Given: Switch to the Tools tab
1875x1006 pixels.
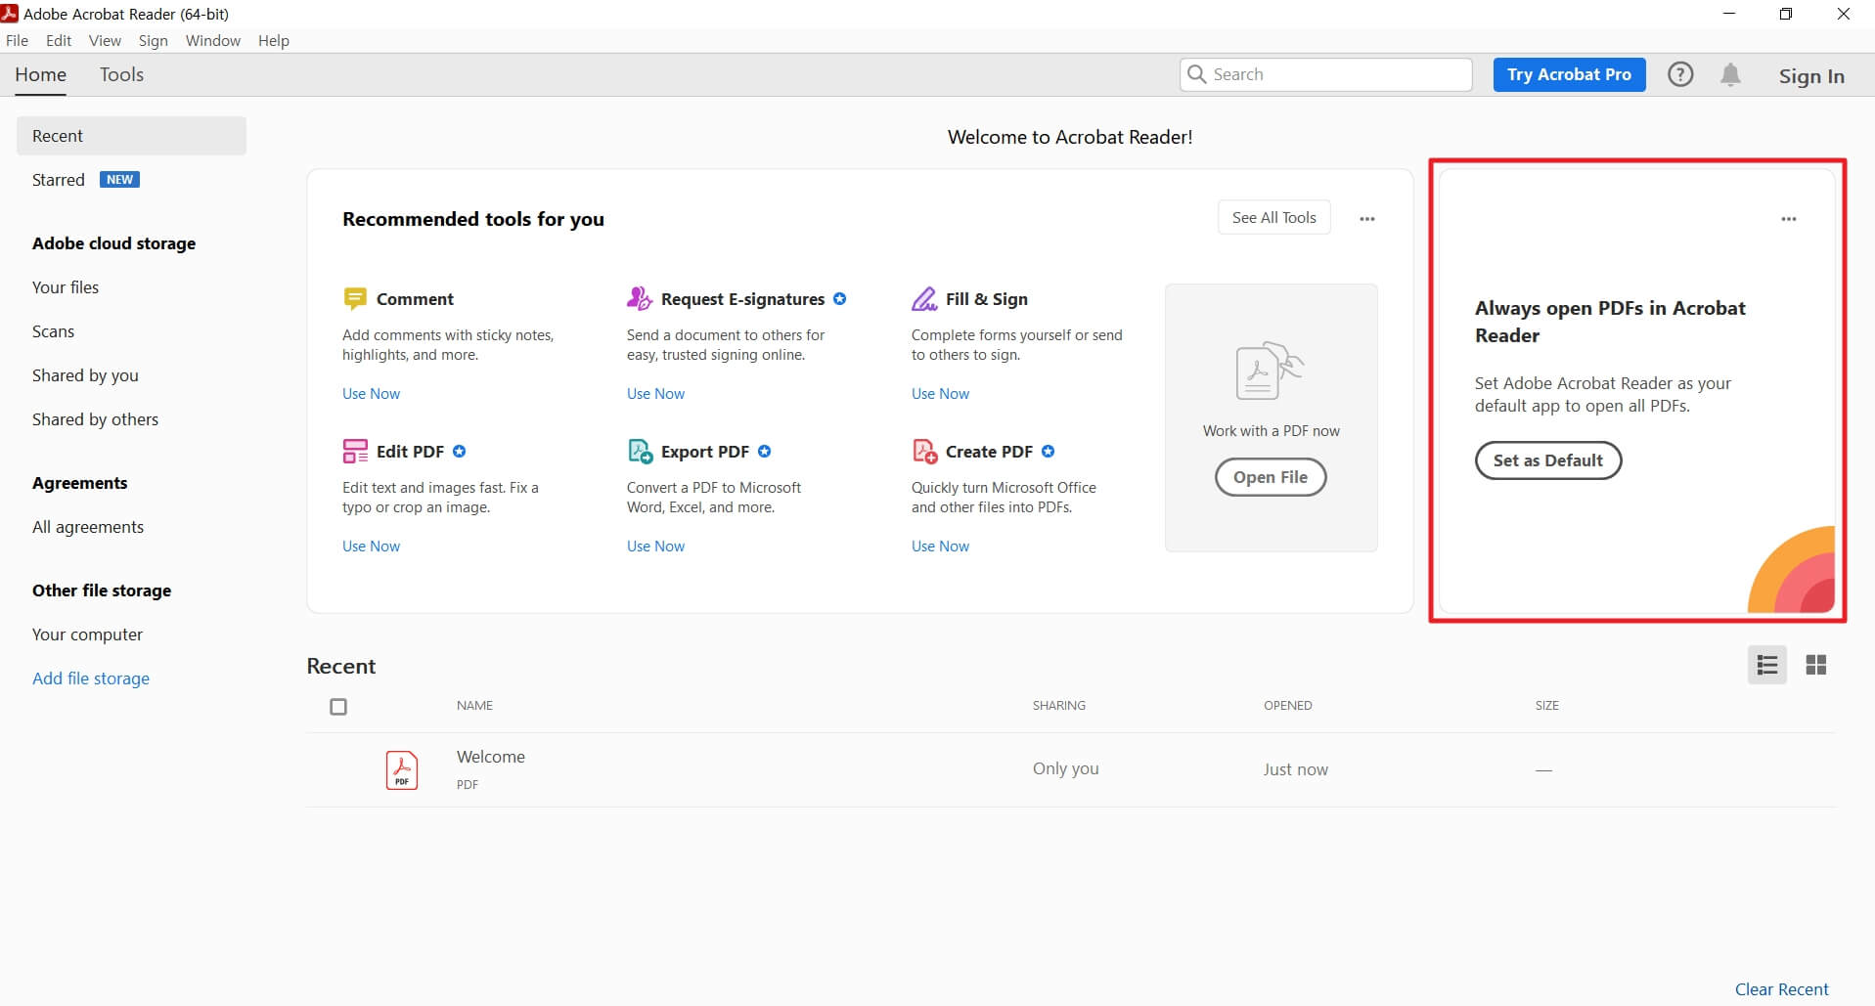Looking at the screenshot, I should 121,74.
